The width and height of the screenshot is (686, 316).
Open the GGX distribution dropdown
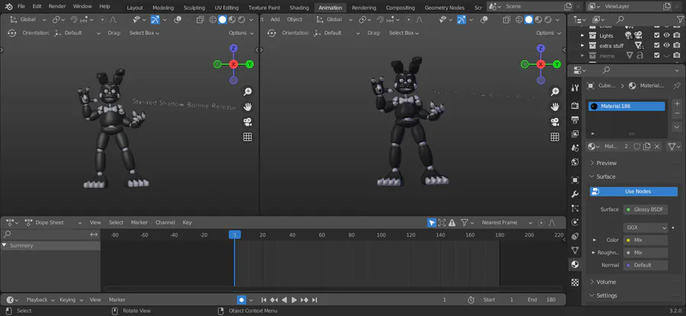(646, 228)
